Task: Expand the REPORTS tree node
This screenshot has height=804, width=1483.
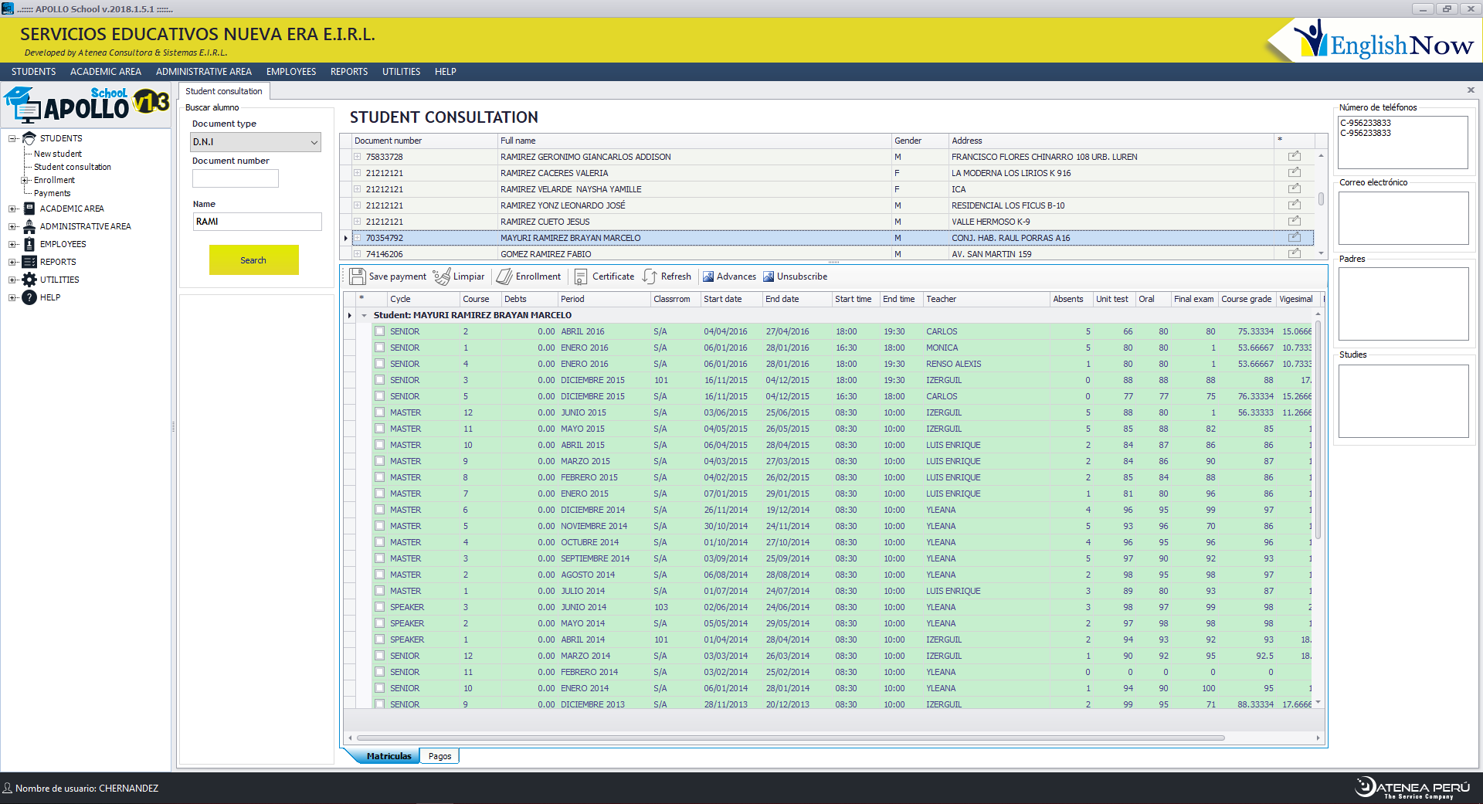Action: coord(12,262)
